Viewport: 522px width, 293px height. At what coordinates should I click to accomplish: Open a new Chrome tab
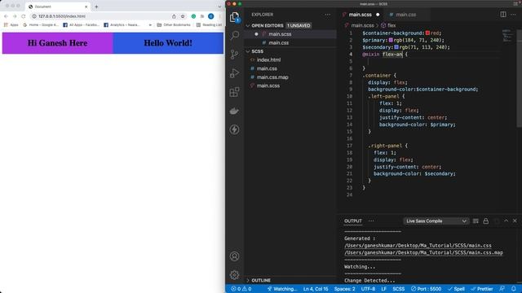(96, 7)
